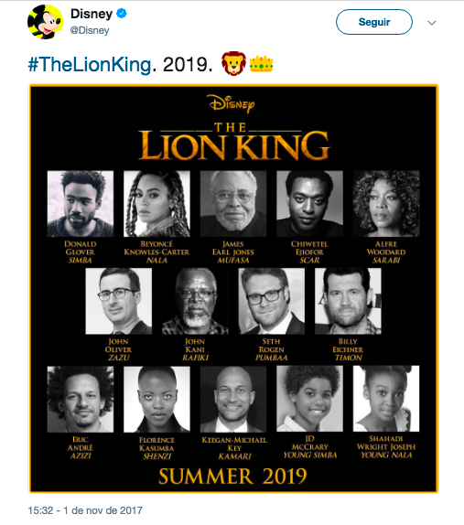Screen dimensions: 464x525
Task: Click the Seguir follow button
Action: click(374, 22)
